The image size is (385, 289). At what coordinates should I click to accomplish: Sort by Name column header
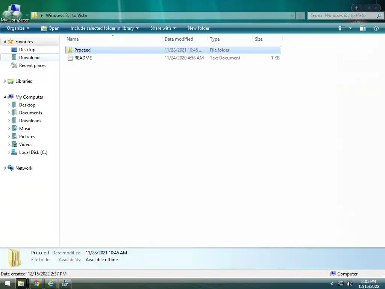coord(73,39)
